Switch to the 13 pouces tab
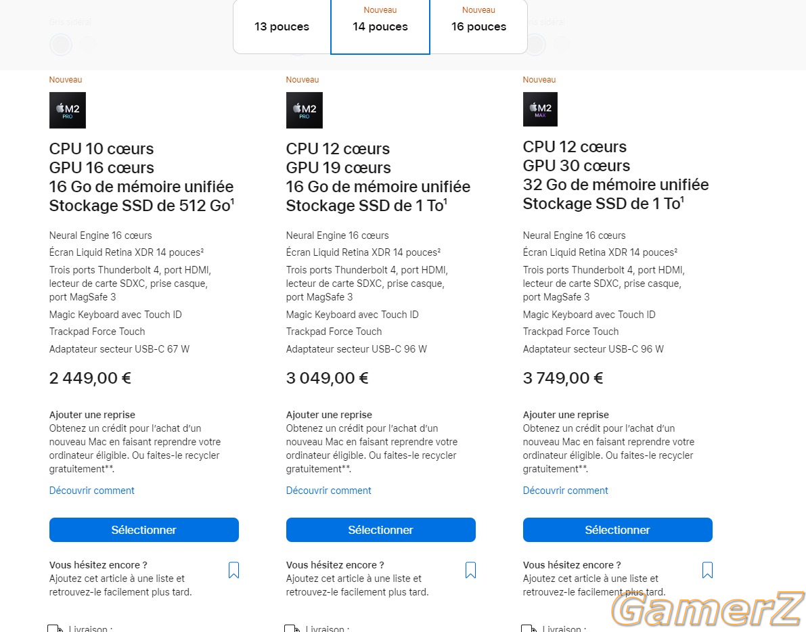Image resolution: width=806 pixels, height=632 pixels. [282, 26]
